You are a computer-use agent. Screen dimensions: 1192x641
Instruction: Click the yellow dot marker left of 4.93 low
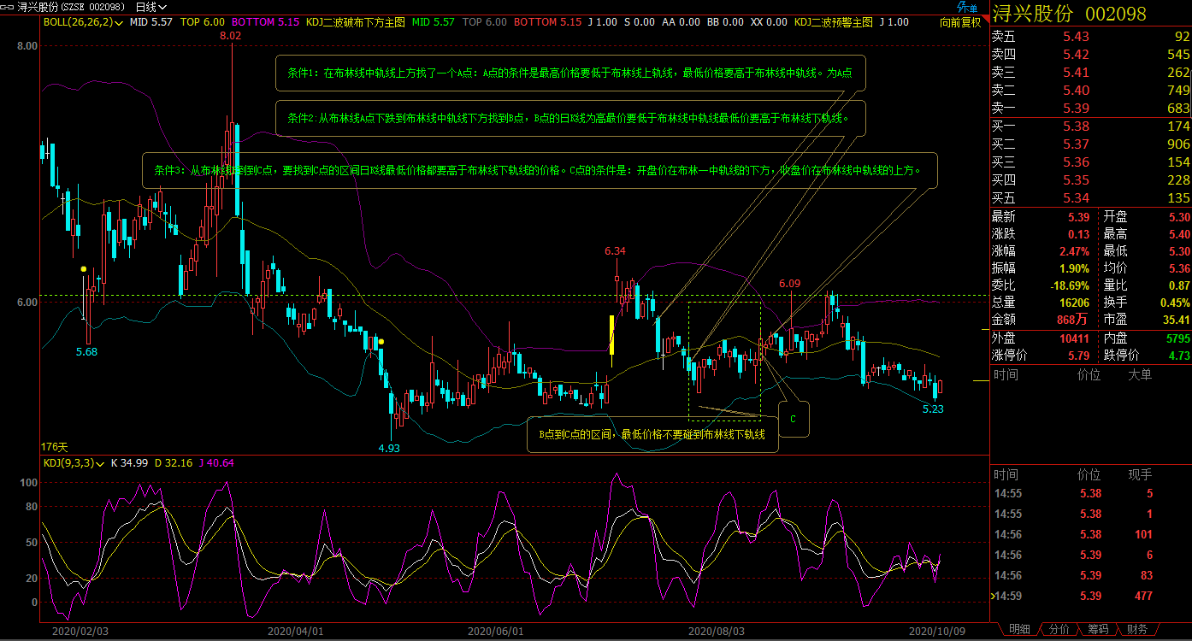(x=381, y=342)
